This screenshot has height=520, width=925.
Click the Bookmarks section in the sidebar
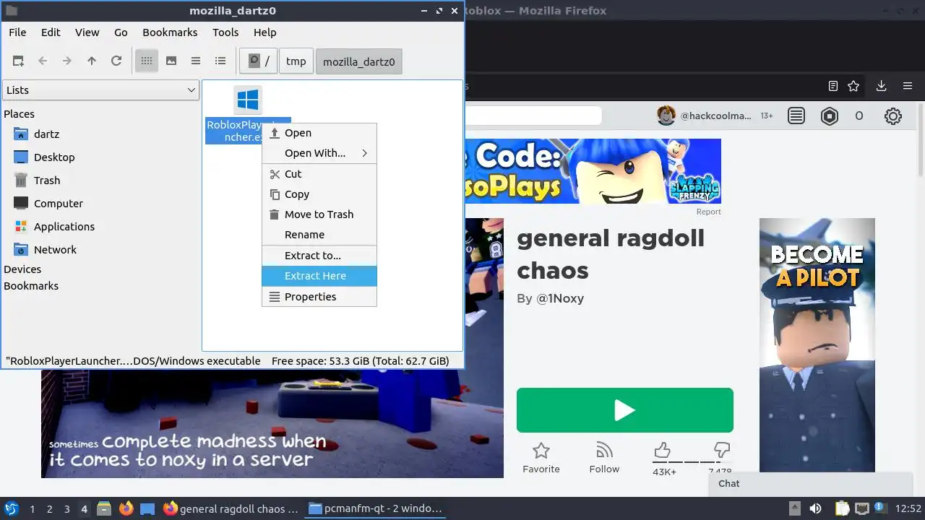click(31, 286)
